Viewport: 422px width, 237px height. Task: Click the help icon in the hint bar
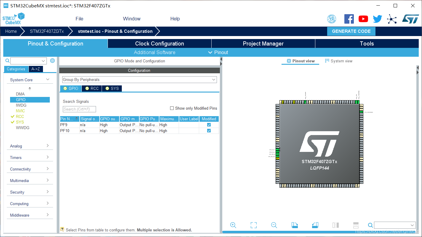click(x=62, y=229)
